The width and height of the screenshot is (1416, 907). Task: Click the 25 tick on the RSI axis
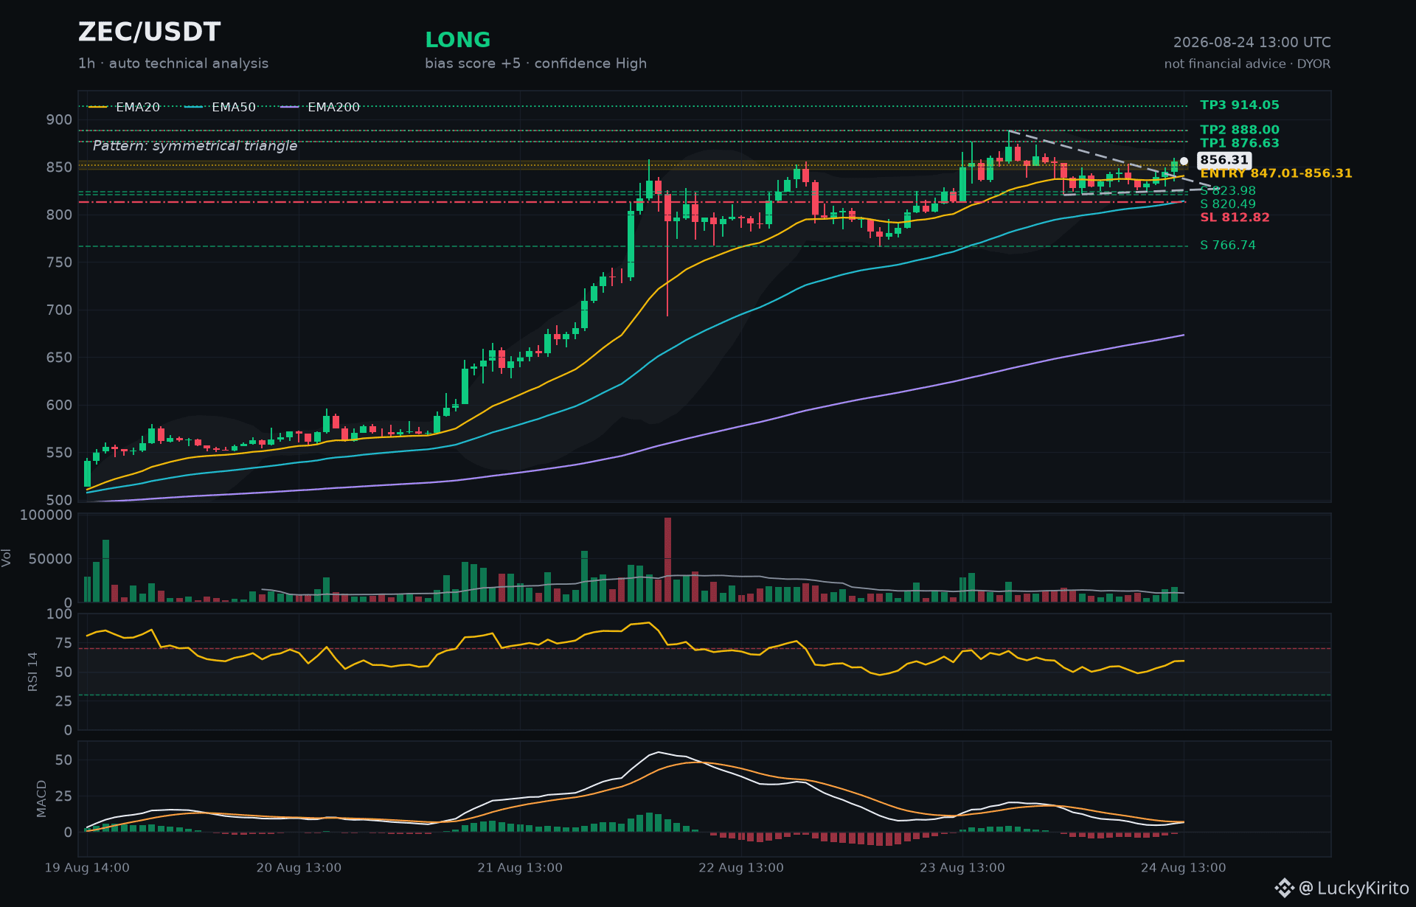click(x=63, y=701)
